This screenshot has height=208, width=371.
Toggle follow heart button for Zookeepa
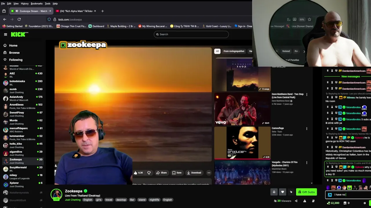(283, 192)
